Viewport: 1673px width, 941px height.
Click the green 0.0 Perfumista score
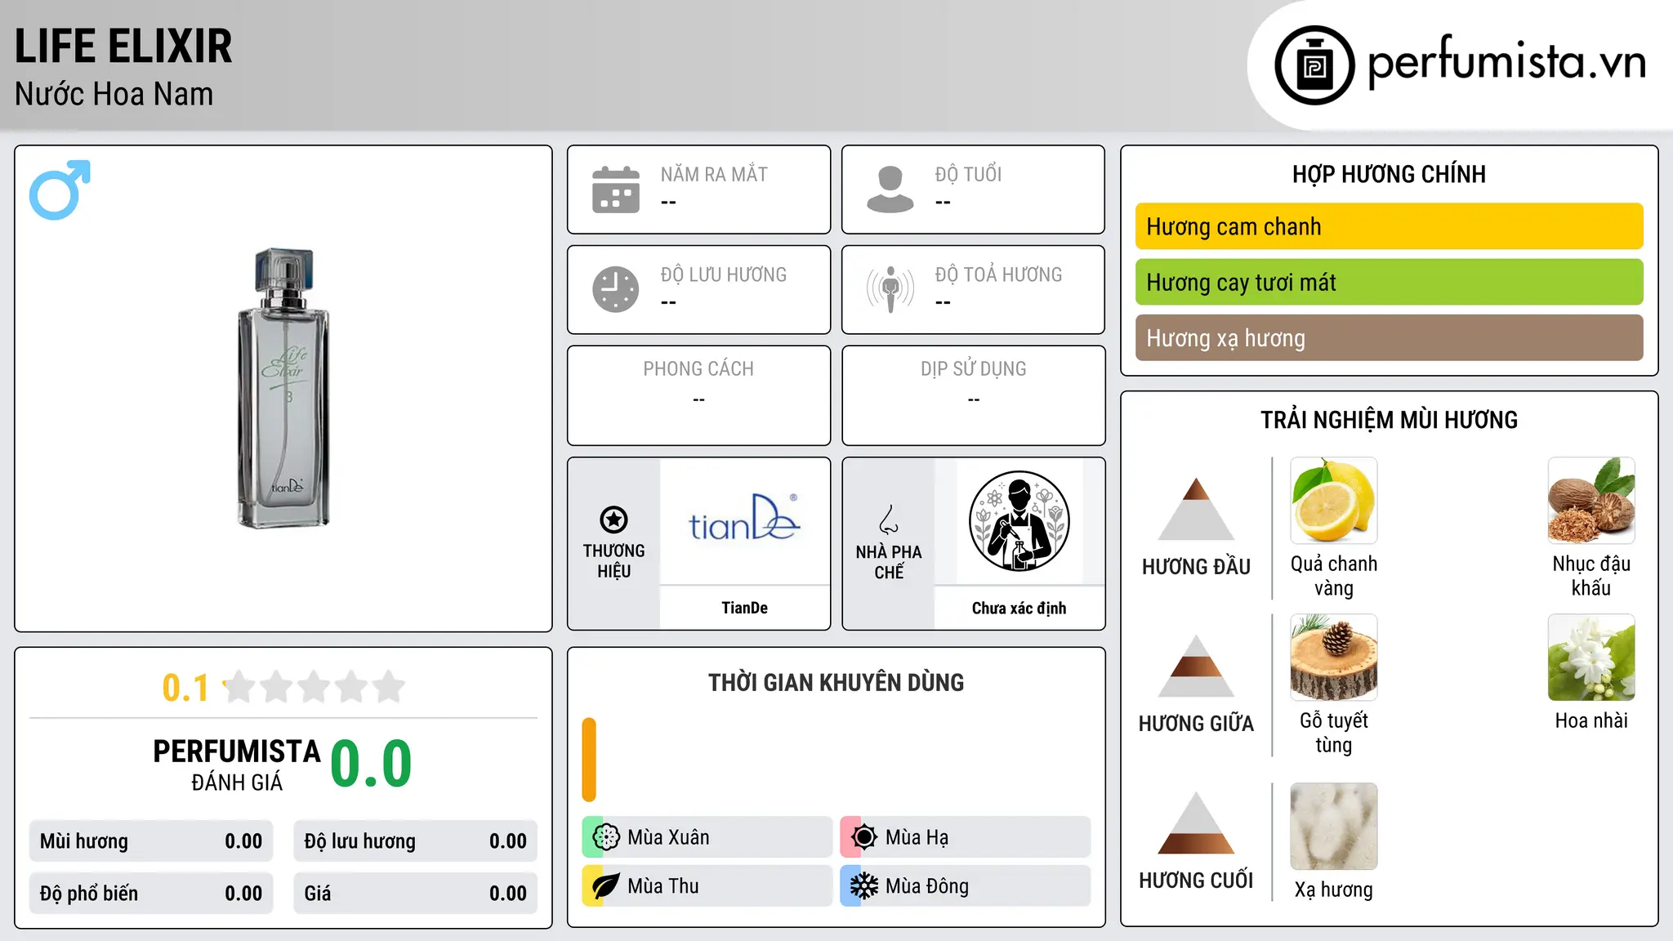372,764
